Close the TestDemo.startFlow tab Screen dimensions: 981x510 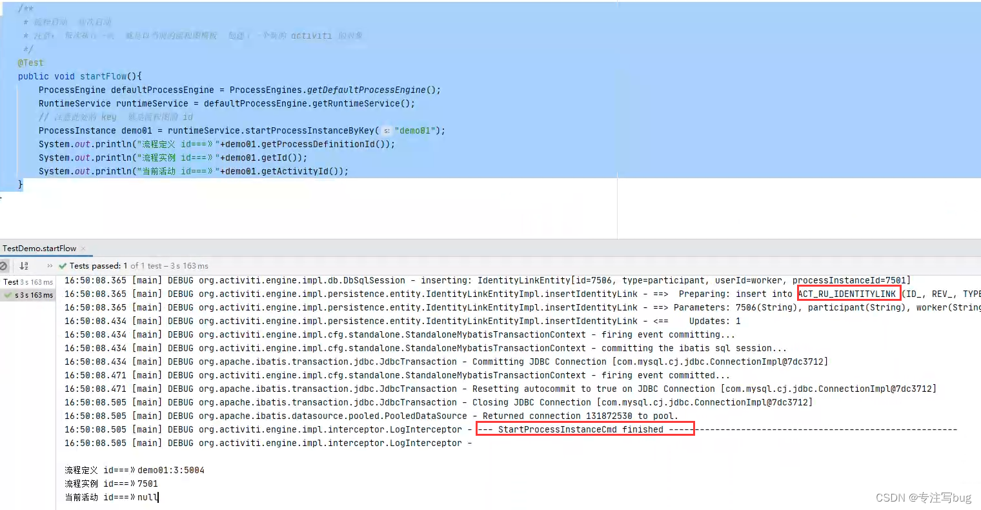pyautogui.click(x=83, y=249)
